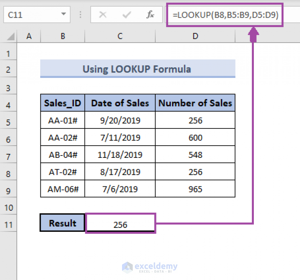Click the Number of Sales header cell
Image resolution: width=300 pixels, height=280 pixels.
pos(195,103)
